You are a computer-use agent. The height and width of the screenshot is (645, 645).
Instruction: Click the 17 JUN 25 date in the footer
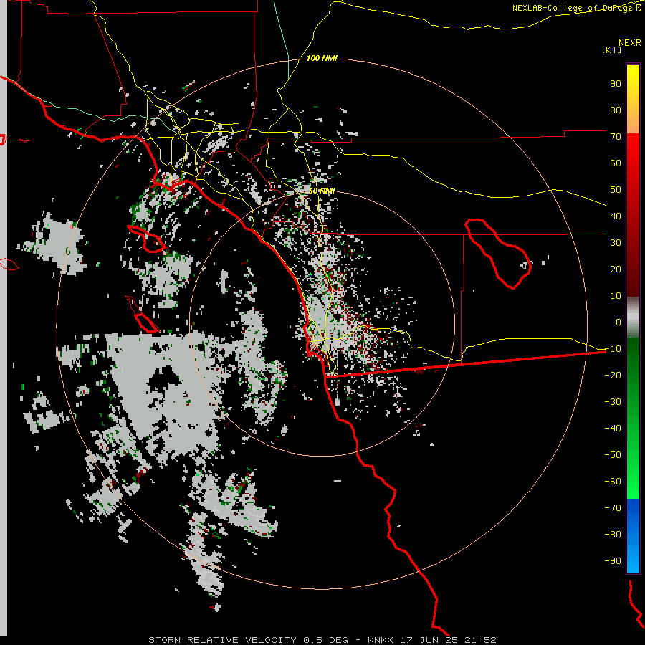429,640
